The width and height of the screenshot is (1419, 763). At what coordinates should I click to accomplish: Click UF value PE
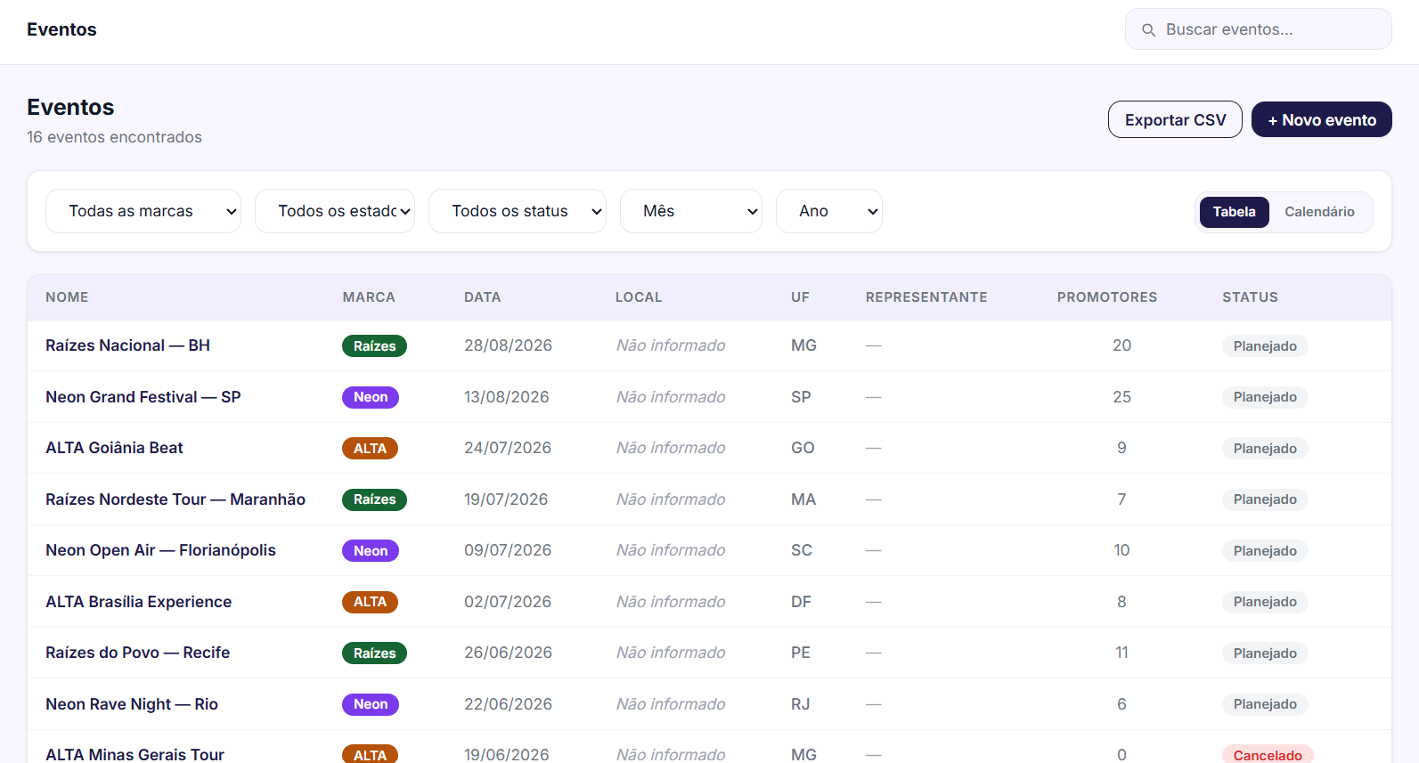coord(801,653)
